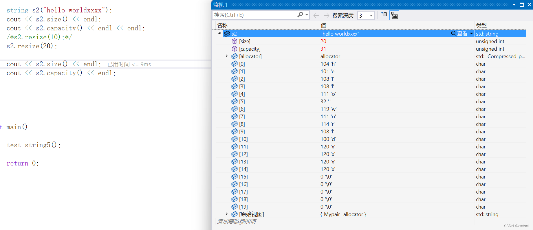The height and width of the screenshot is (230, 533).
Task: Click the [2] element icon
Action: pyautogui.click(x=235, y=79)
